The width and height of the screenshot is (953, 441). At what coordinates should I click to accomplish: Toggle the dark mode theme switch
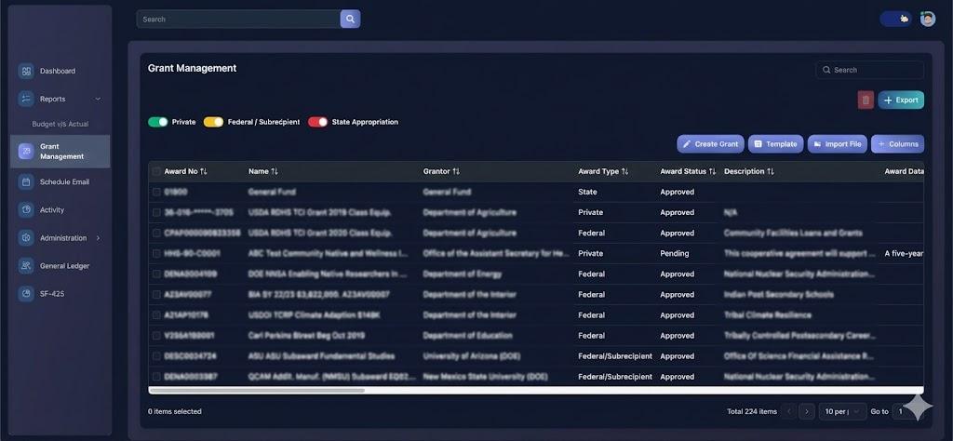coord(896,19)
